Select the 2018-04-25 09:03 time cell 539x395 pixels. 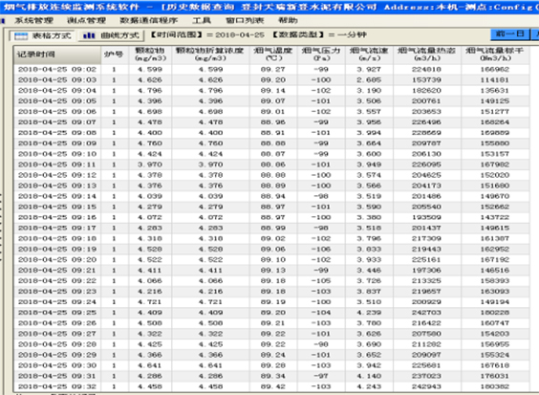[57, 79]
